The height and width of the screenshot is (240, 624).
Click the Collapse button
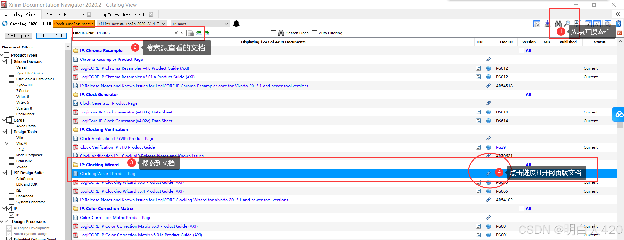(x=18, y=36)
